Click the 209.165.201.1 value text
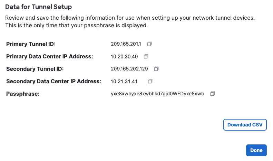The image size is (273, 161). tap(126, 44)
